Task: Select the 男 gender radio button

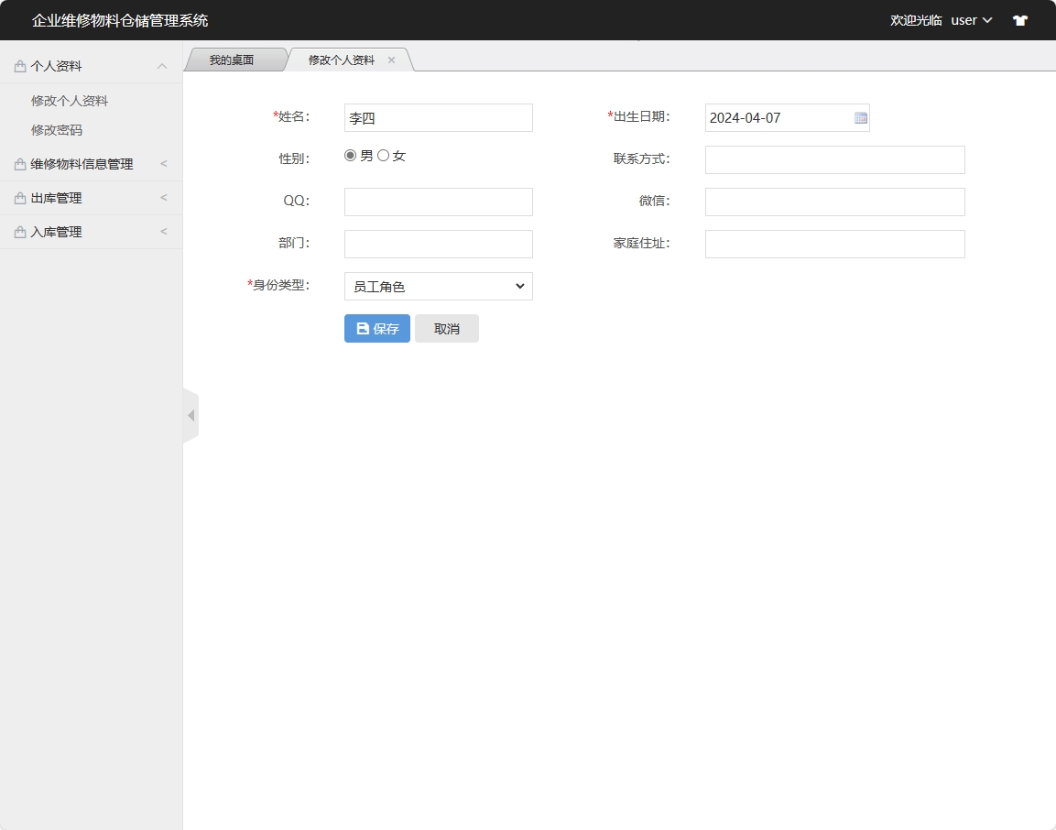Action: [350, 156]
